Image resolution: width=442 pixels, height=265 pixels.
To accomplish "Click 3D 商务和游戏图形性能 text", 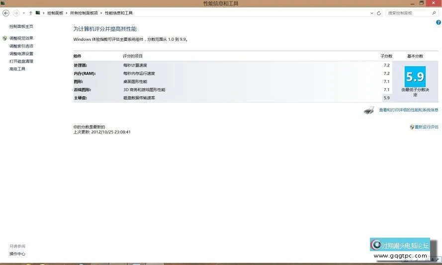I will click(144, 90).
